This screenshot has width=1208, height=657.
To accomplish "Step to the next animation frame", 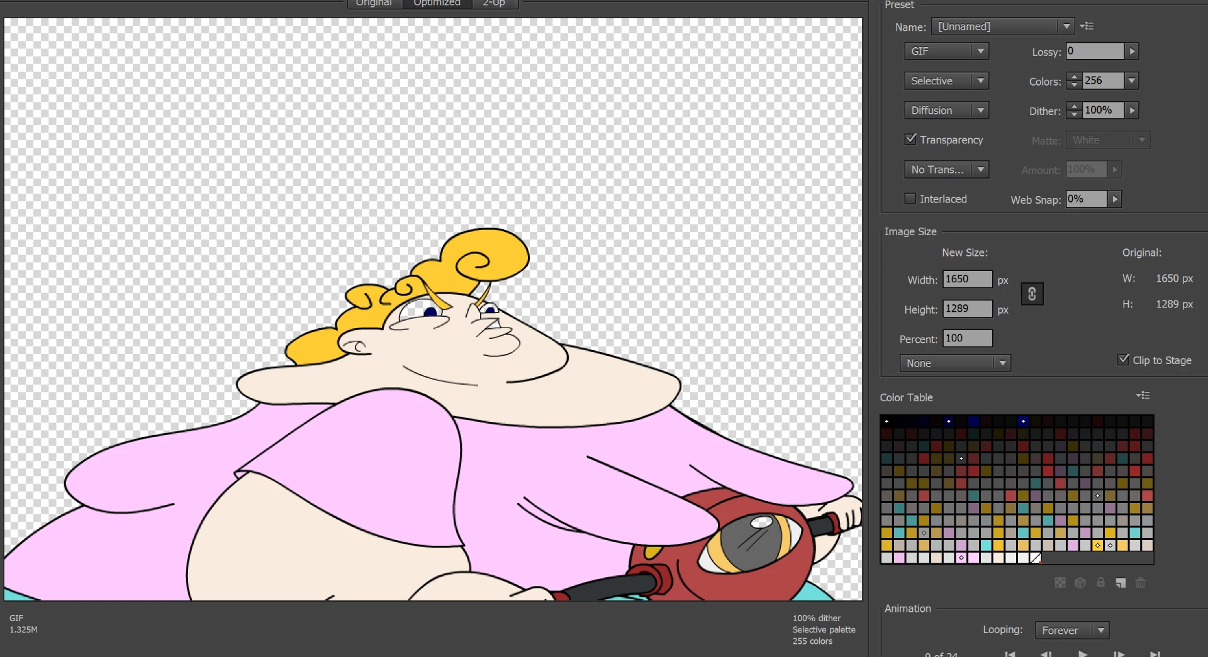I will (1119, 654).
